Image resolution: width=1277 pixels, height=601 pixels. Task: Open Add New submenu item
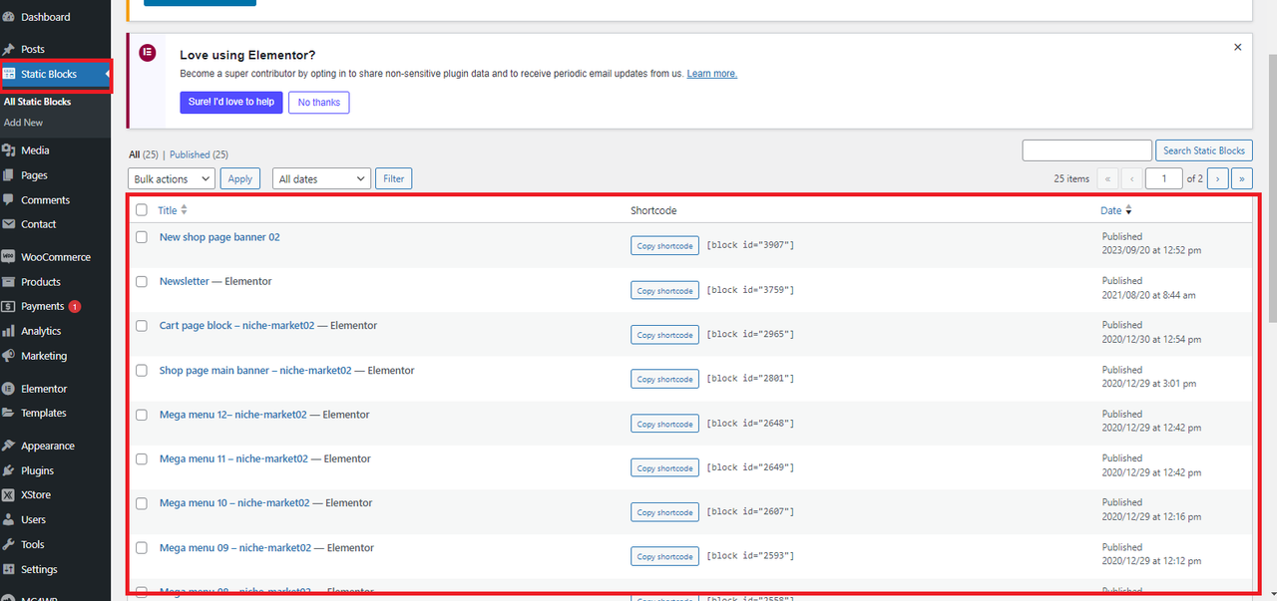(x=23, y=123)
